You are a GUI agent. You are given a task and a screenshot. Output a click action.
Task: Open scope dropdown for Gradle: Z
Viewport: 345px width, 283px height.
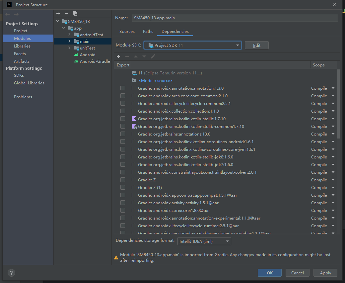point(333,180)
